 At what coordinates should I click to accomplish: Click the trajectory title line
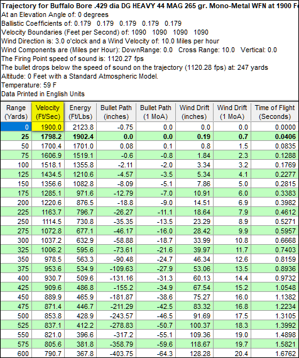(149, 6)
